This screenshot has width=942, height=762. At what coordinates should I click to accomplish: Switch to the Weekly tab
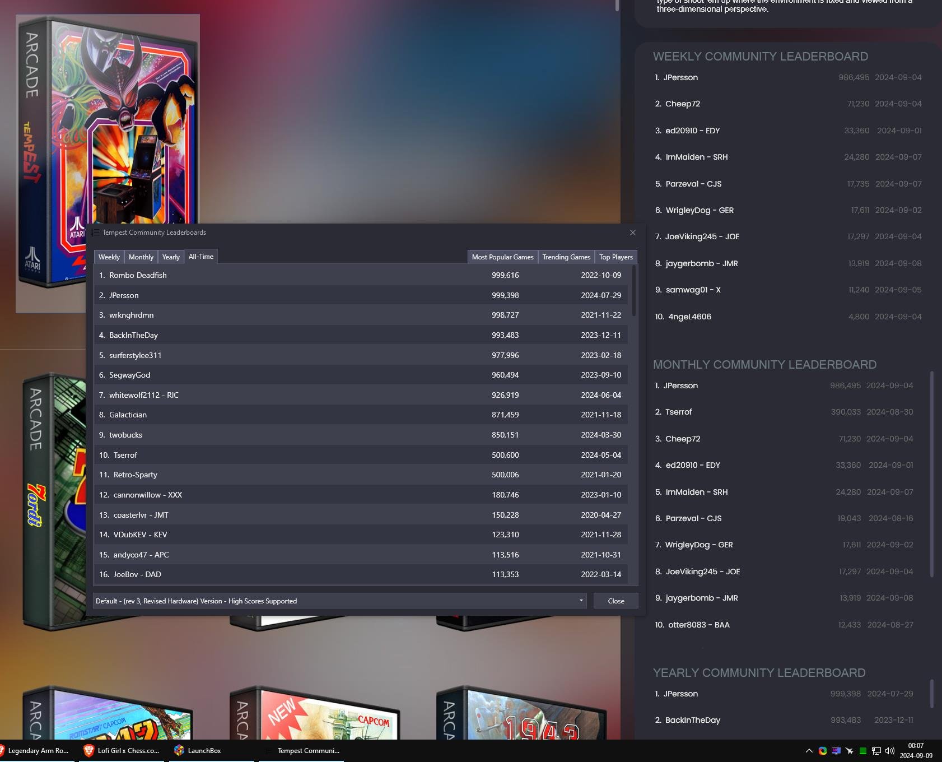[109, 257]
